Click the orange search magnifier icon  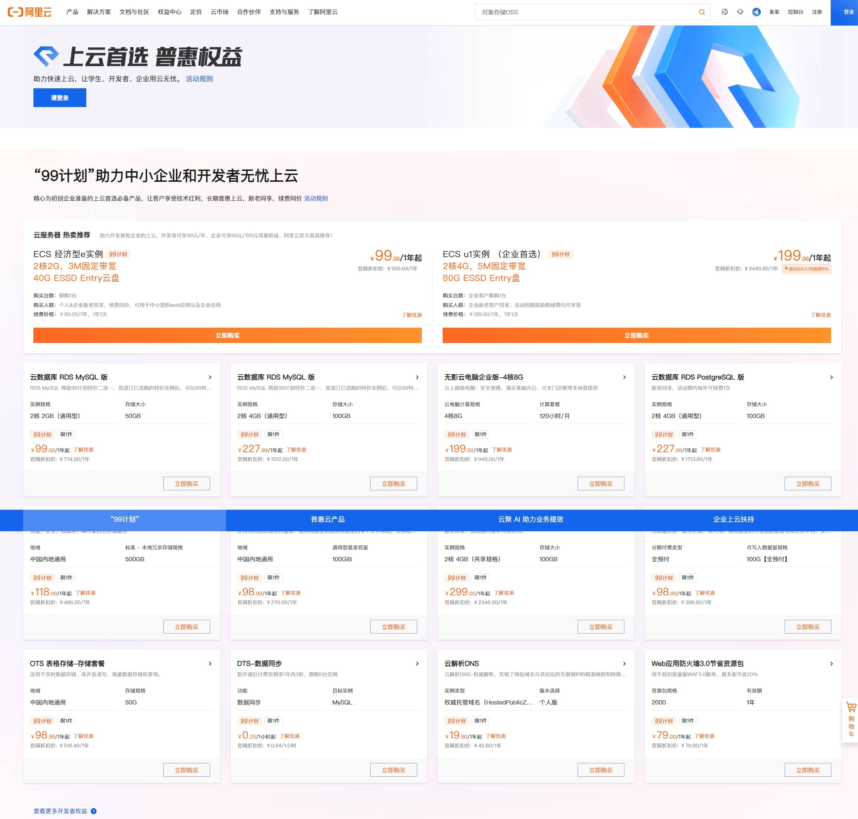702,12
